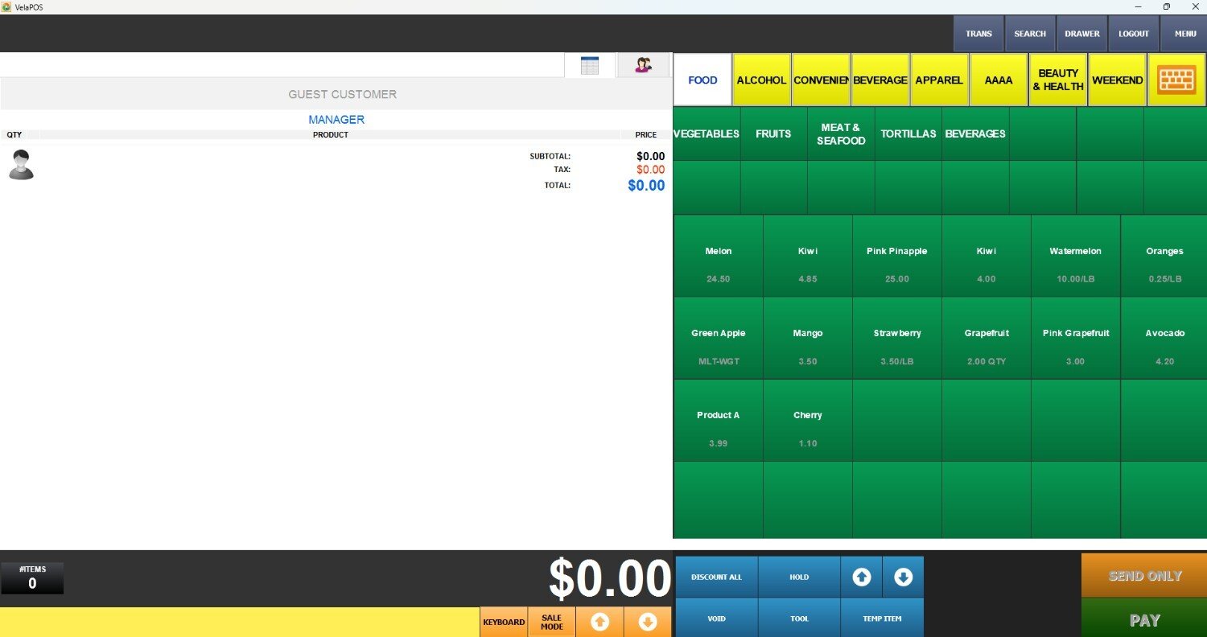This screenshot has width=1207, height=637.
Task: Toggle the Sale Mode button
Action: [552, 622]
